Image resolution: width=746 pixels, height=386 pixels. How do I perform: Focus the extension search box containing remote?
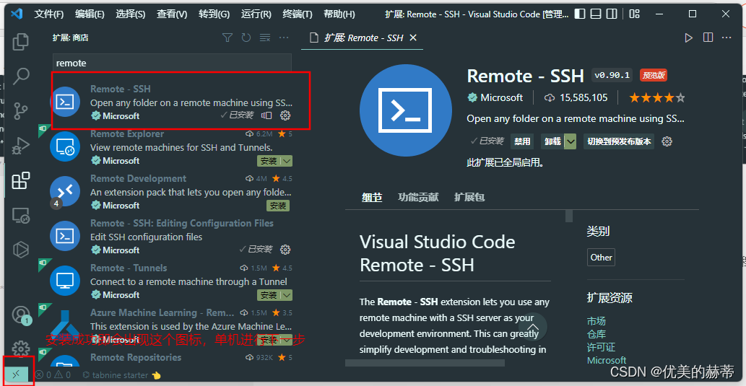click(172, 63)
